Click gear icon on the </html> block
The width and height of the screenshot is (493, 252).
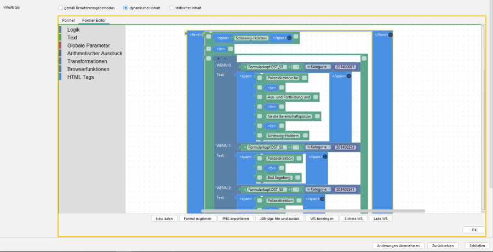[x=391, y=34]
